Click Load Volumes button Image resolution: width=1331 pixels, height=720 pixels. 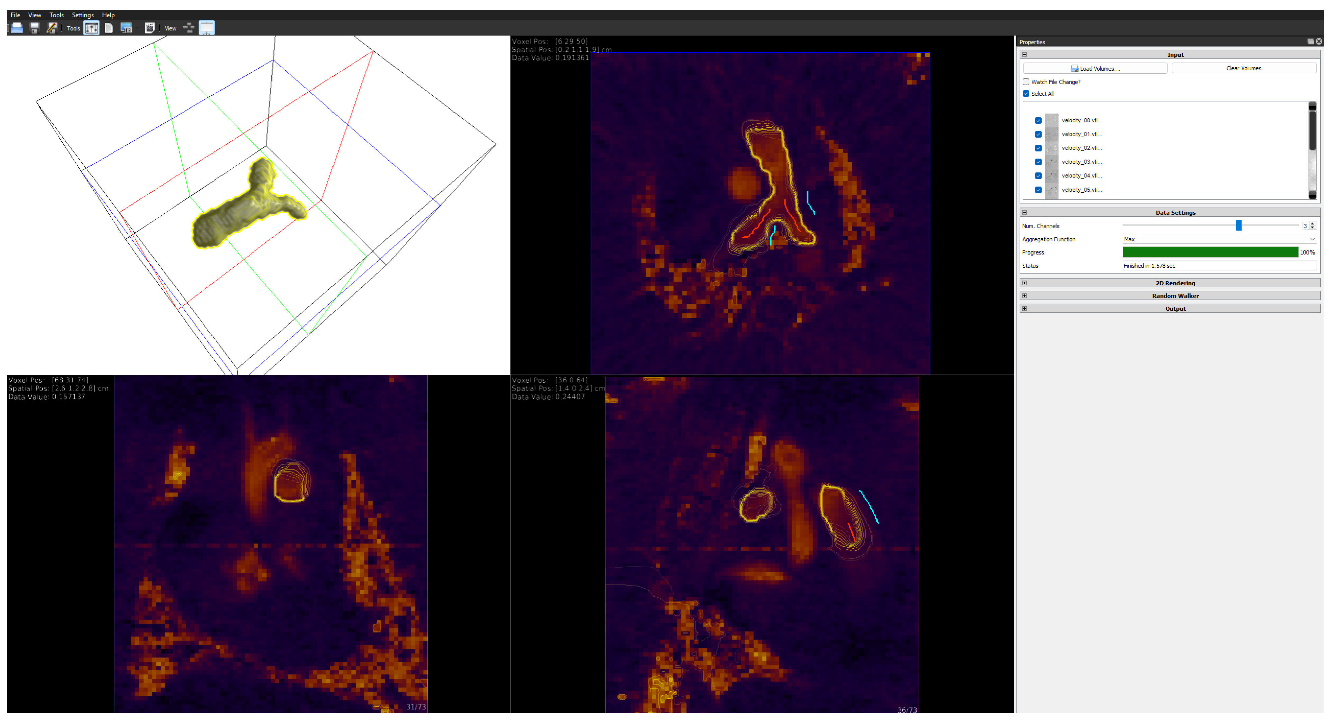point(1095,68)
